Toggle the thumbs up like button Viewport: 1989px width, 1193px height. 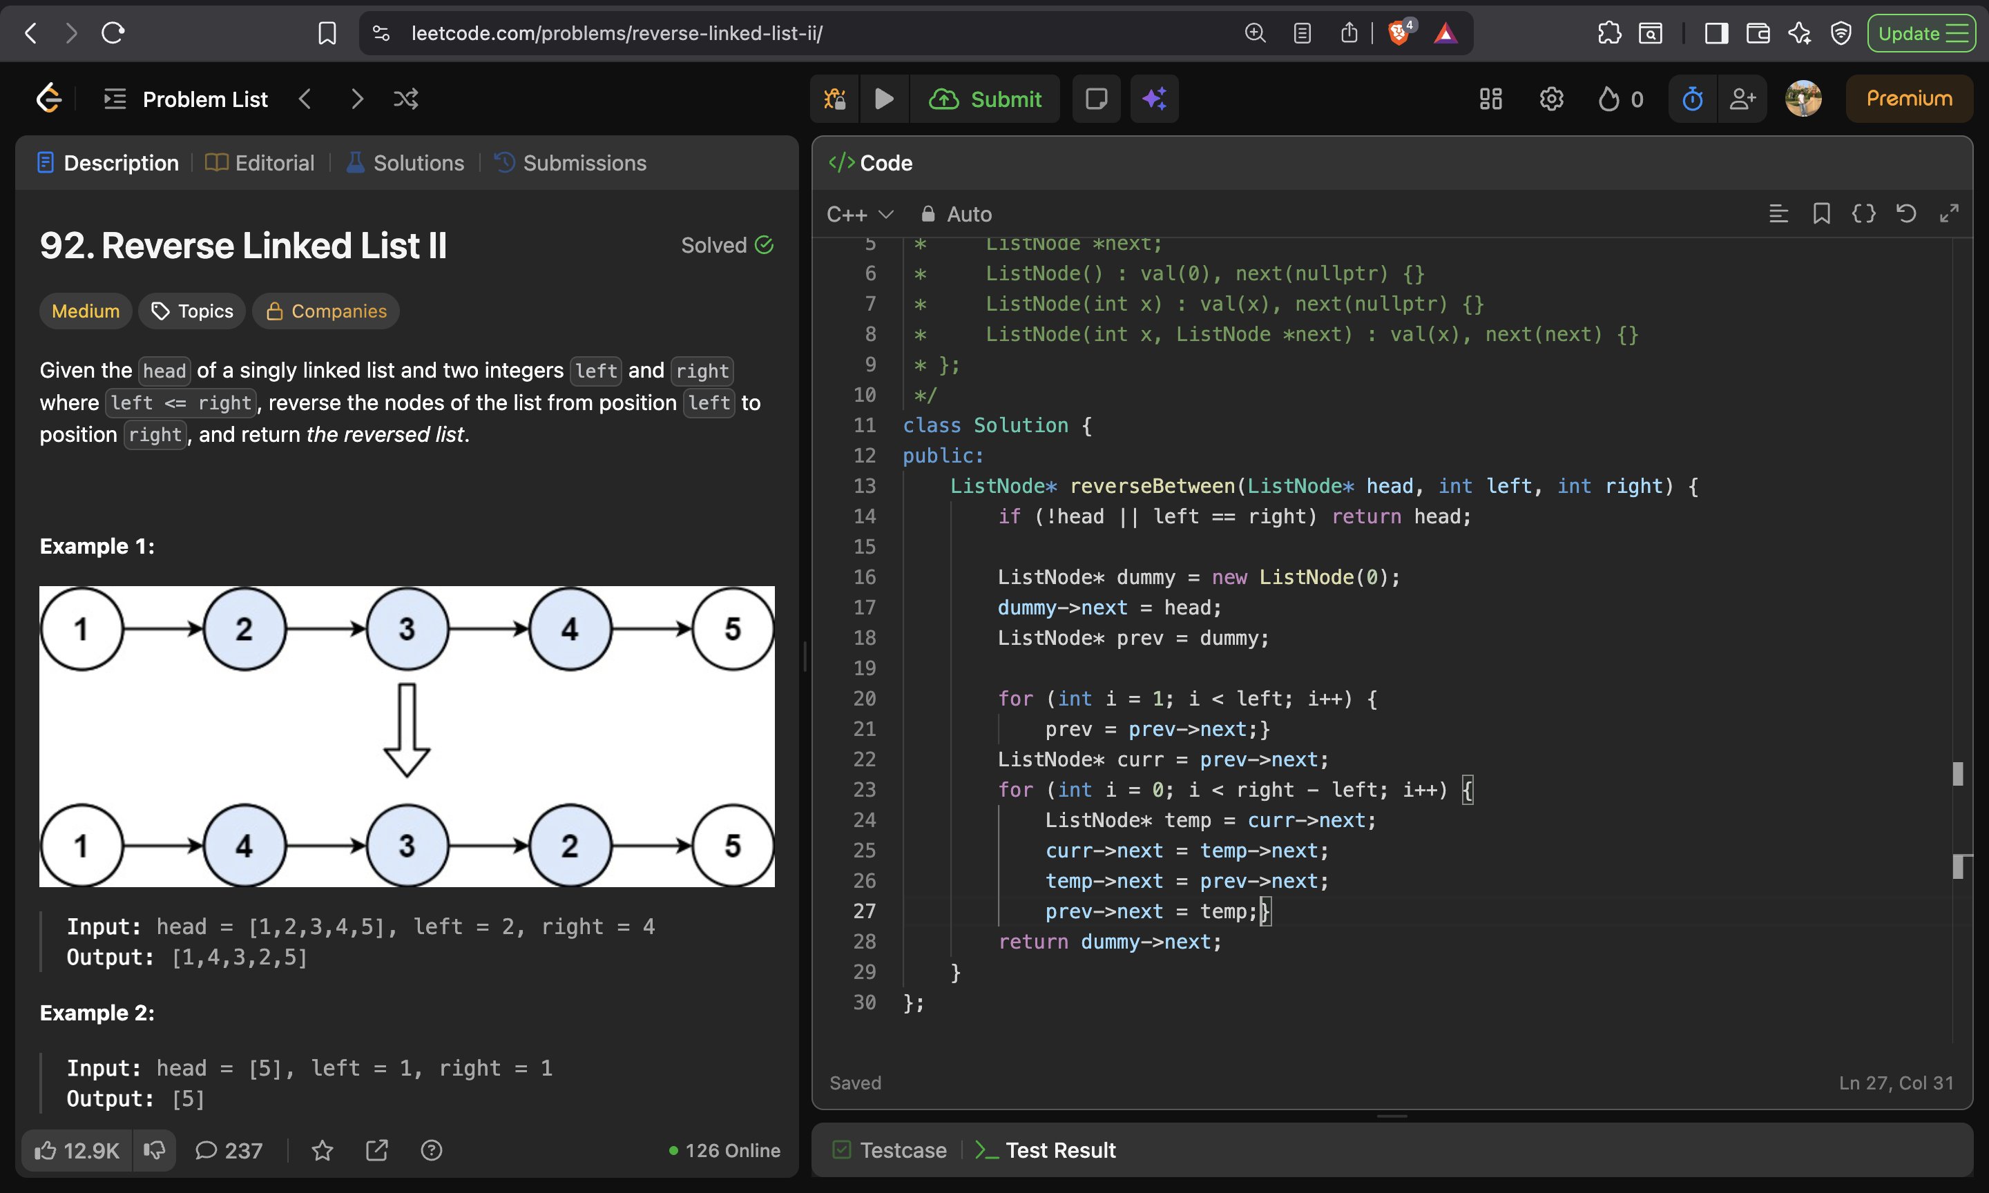point(77,1150)
